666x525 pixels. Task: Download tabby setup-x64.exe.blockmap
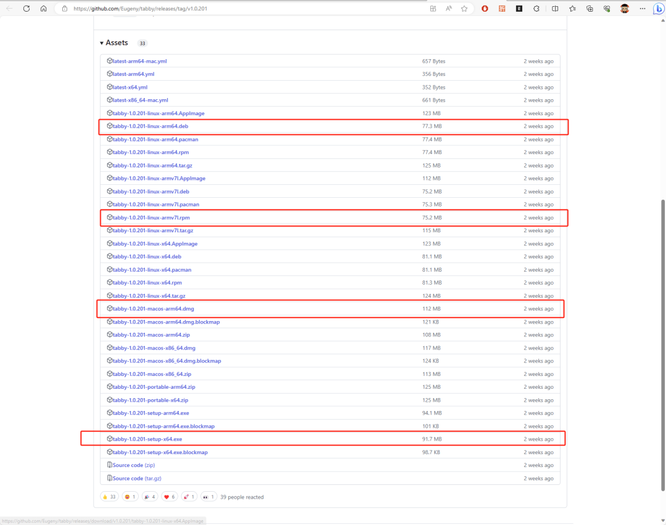pyautogui.click(x=160, y=452)
